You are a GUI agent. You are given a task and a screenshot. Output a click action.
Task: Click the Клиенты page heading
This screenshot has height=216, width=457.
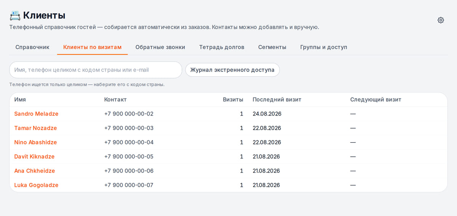tap(44, 16)
